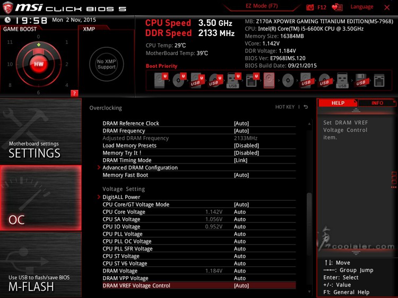The width and height of the screenshot is (398, 298).
Task: Select the first UEFI hard disk boot icon
Action: pos(161,80)
